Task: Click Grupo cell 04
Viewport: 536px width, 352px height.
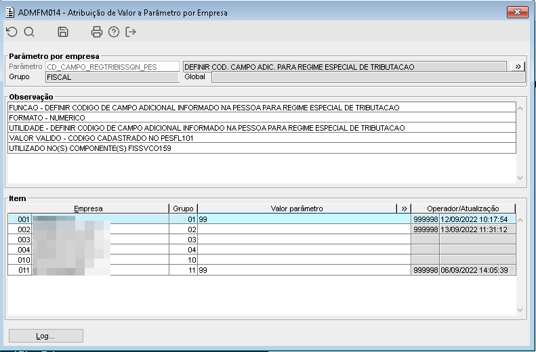Action: click(x=183, y=250)
